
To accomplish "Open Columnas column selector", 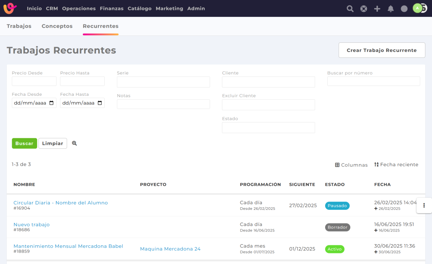I will pyautogui.click(x=351, y=165).
